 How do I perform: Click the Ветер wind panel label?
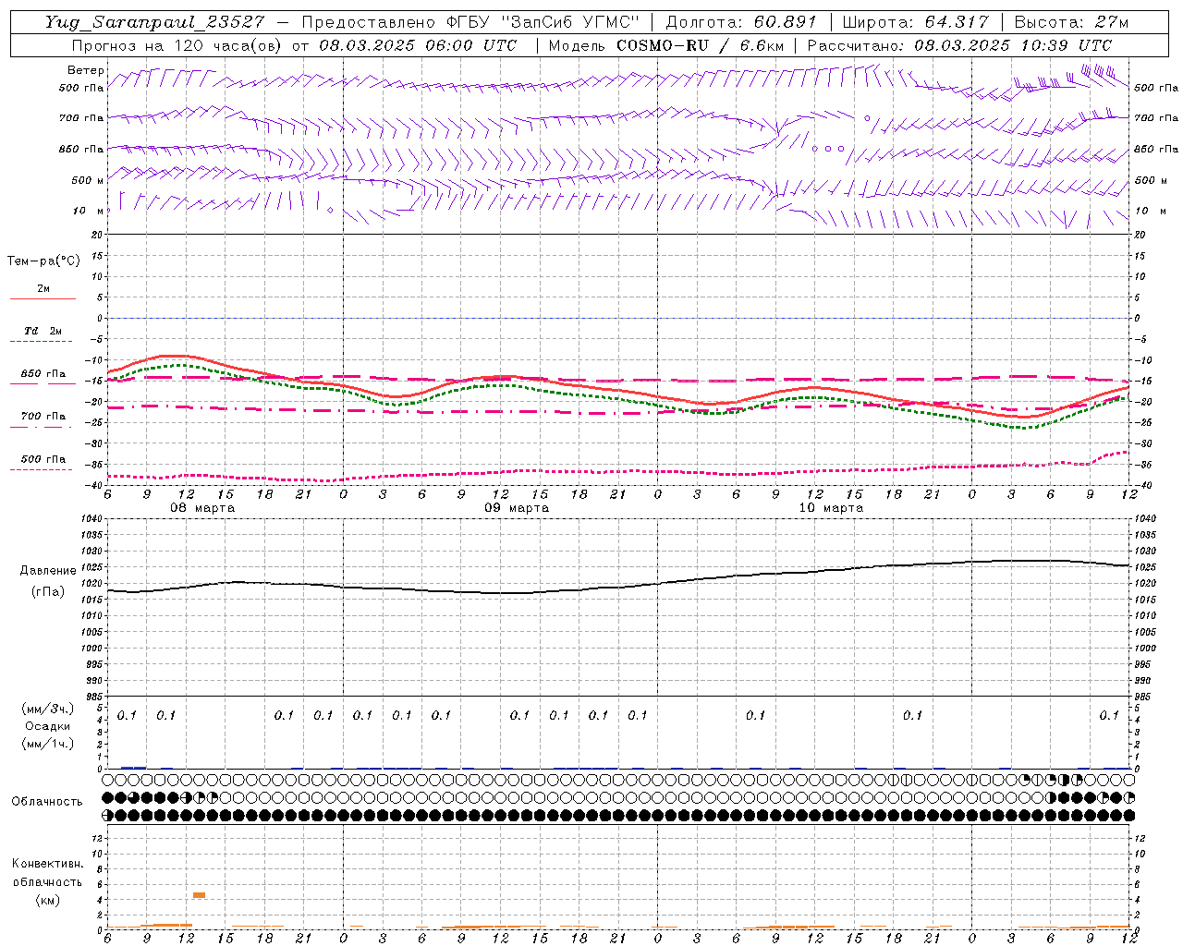pyautogui.click(x=85, y=70)
